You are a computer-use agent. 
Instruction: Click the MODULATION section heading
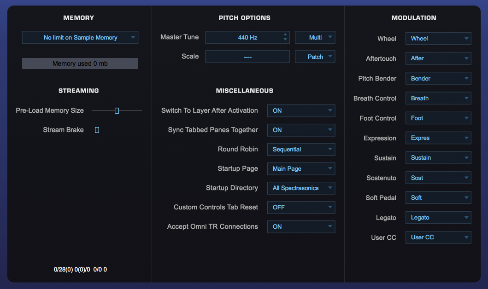414,17
